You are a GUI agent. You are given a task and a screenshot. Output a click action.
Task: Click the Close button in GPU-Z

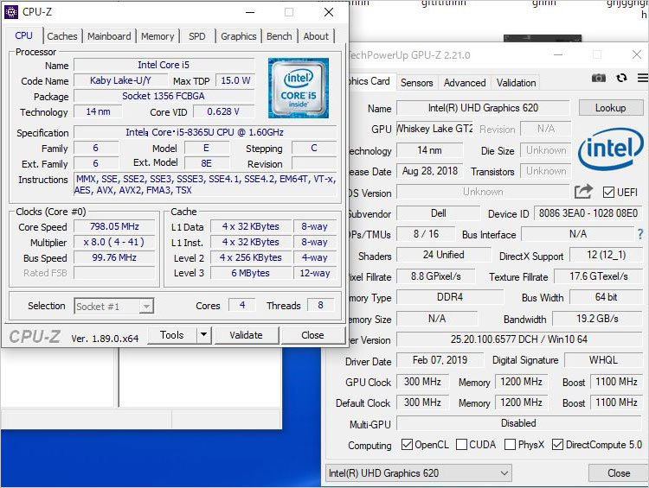(619, 472)
